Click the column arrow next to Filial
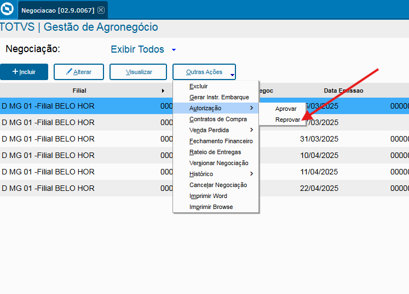409x294 pixels. click(x=163, y=91)
